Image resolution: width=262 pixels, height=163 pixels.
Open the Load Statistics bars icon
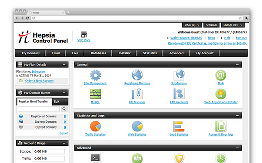(179, 126)
